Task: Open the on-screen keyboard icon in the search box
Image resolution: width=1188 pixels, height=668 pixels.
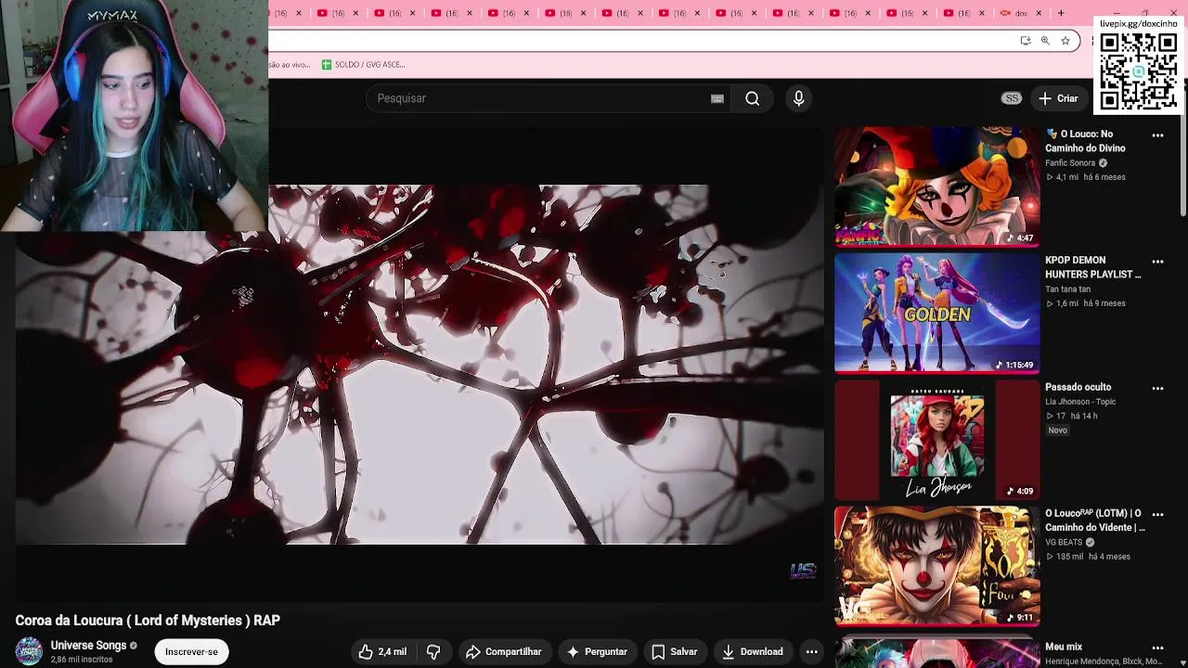Action: (x=717, y=98)
